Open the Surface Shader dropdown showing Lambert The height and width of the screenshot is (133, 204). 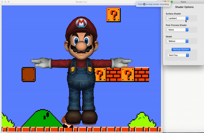click(x=177, y=18)
